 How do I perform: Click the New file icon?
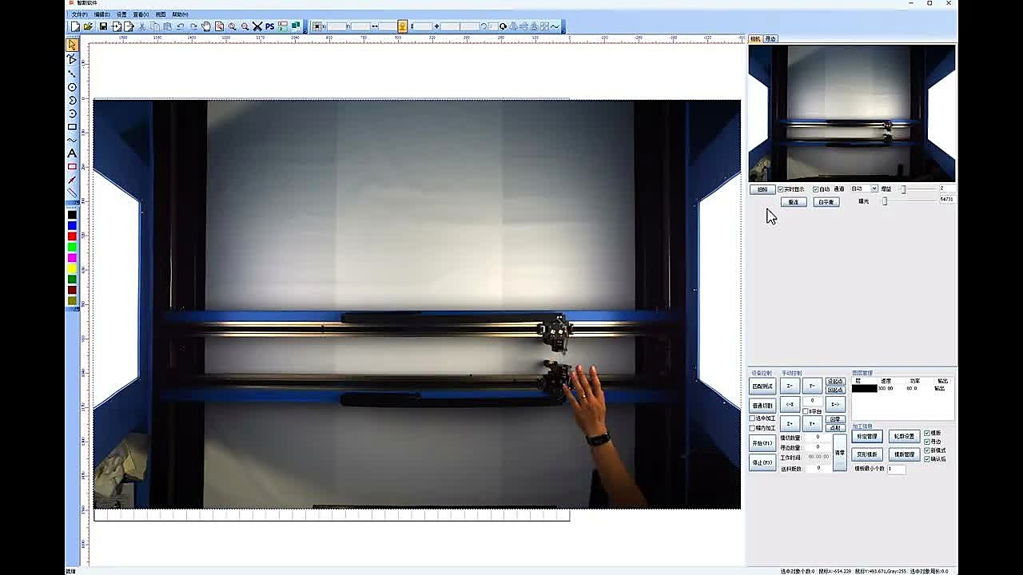pyautogui.click(x=74, y=26)
